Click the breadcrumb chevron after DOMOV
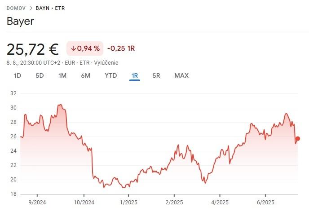The image size is (309, 216). (31, 8)
